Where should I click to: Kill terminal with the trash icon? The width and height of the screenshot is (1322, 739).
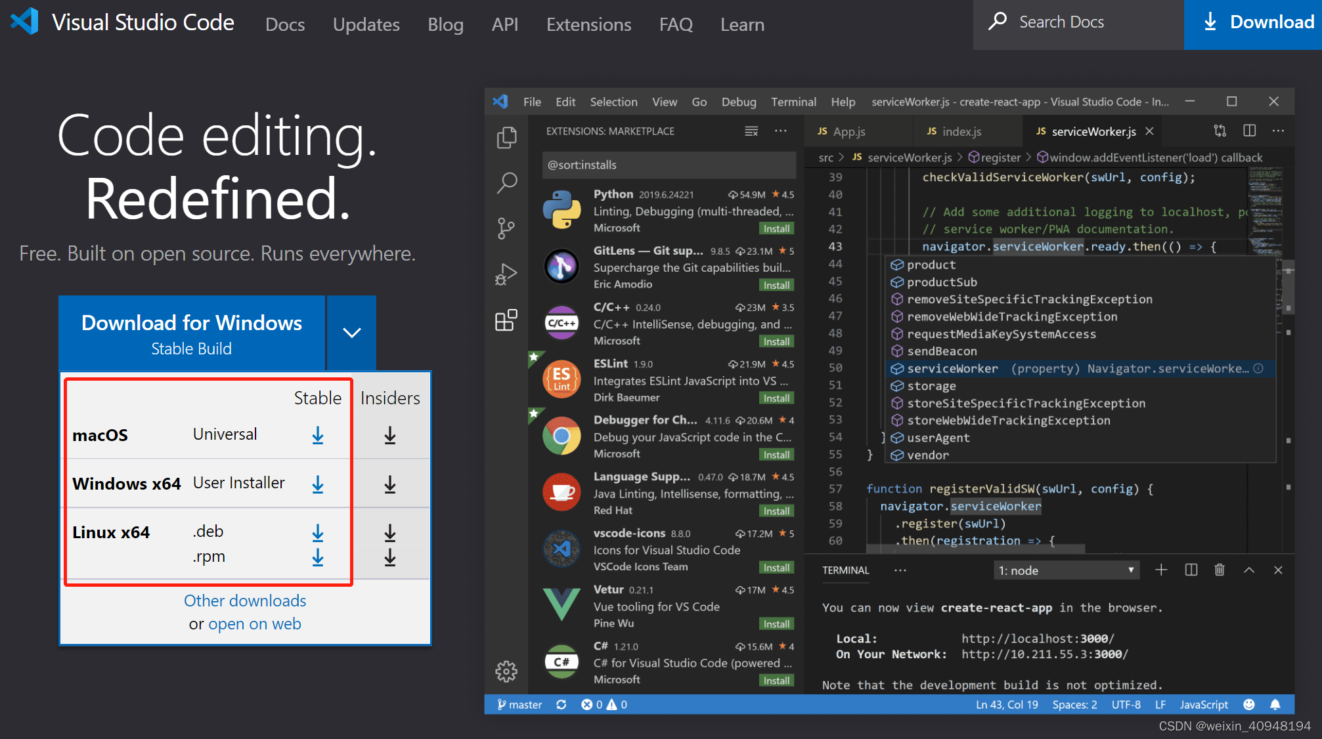tap(1220, 570)
